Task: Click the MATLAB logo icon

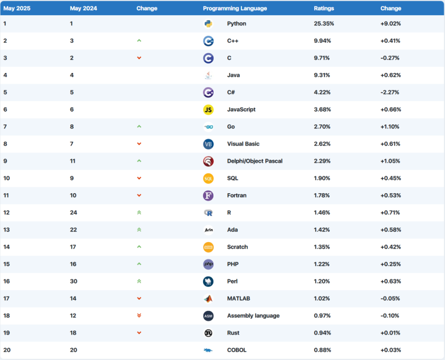Action: tap(208, 299)
